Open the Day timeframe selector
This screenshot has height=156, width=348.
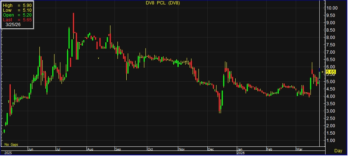pos(338,151)
